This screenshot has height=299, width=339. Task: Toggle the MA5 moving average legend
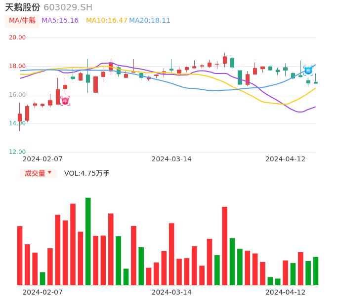click(x=60, y=21)
